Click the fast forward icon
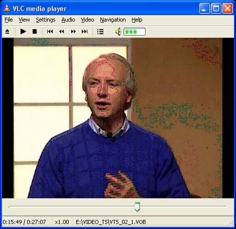Image resolution: width=236 pixels, height=229 pixels. click(x=73, y=32)
